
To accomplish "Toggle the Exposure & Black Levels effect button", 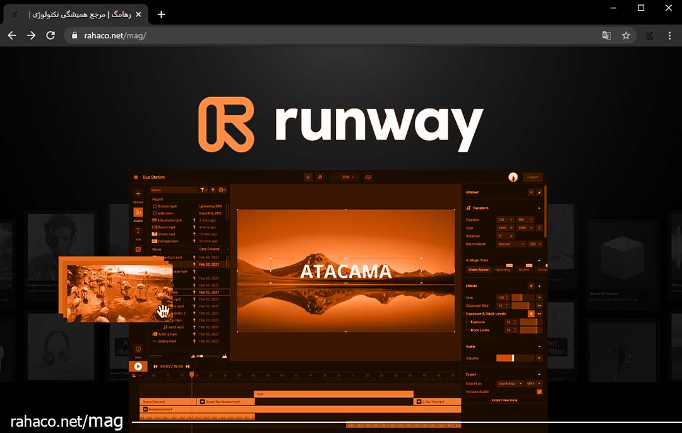I will tap(531, 314).
